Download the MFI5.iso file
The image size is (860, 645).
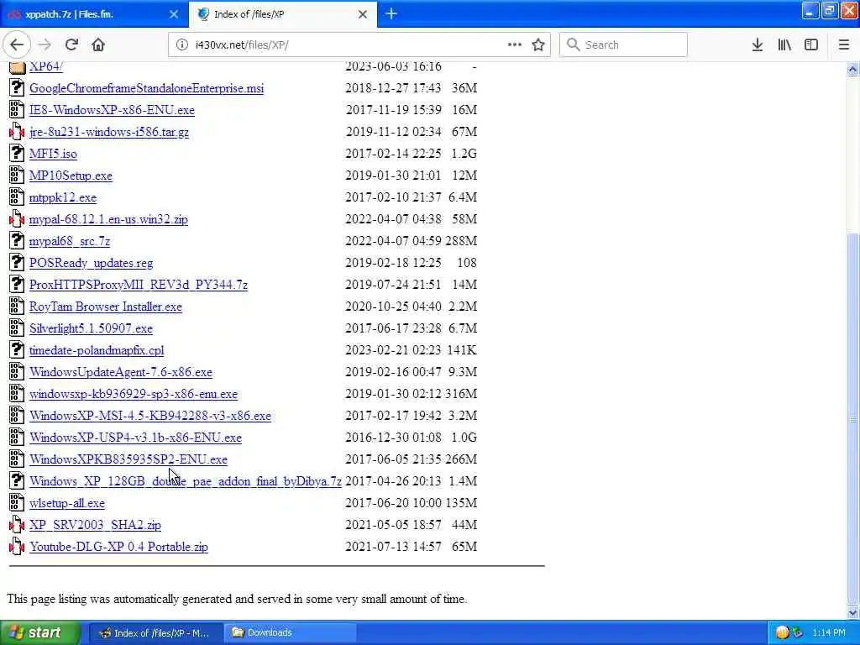click(x=53, y=154)
